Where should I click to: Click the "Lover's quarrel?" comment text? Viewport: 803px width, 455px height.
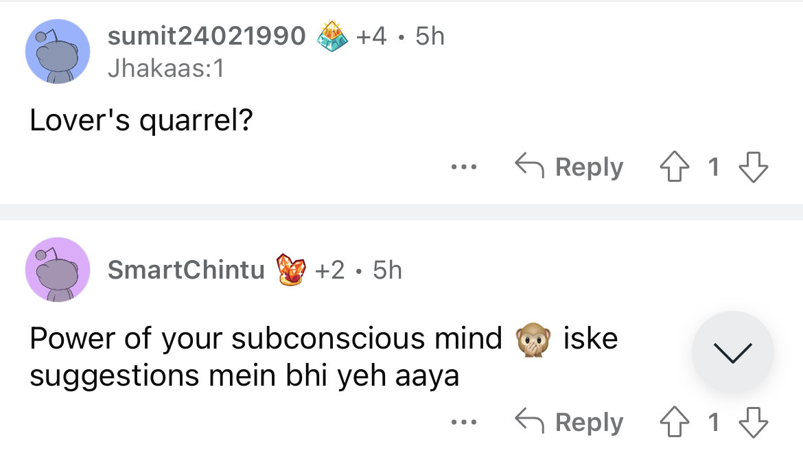[141, 121]
